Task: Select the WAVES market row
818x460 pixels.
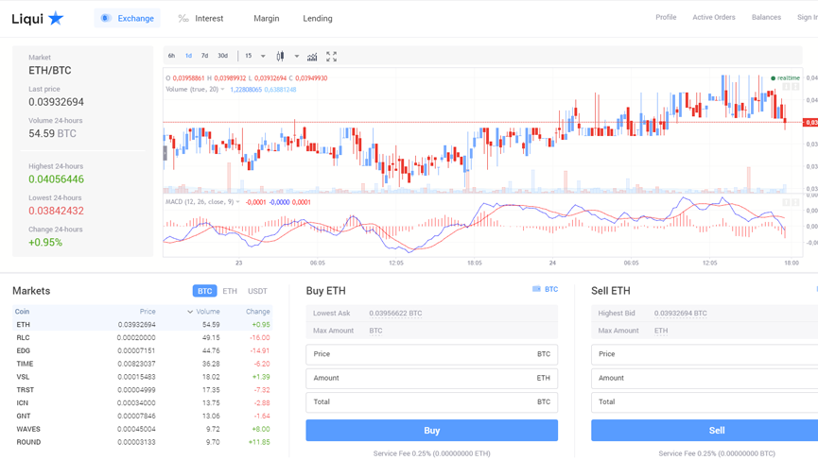Action: [x=143, y=429]
